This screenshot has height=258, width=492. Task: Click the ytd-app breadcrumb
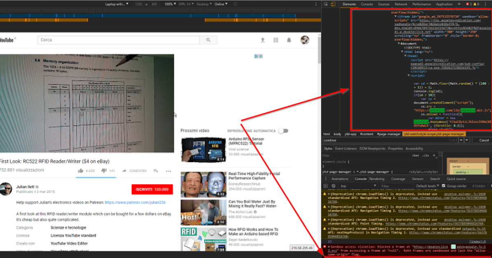pyautogui.click(x=350, y=134)
